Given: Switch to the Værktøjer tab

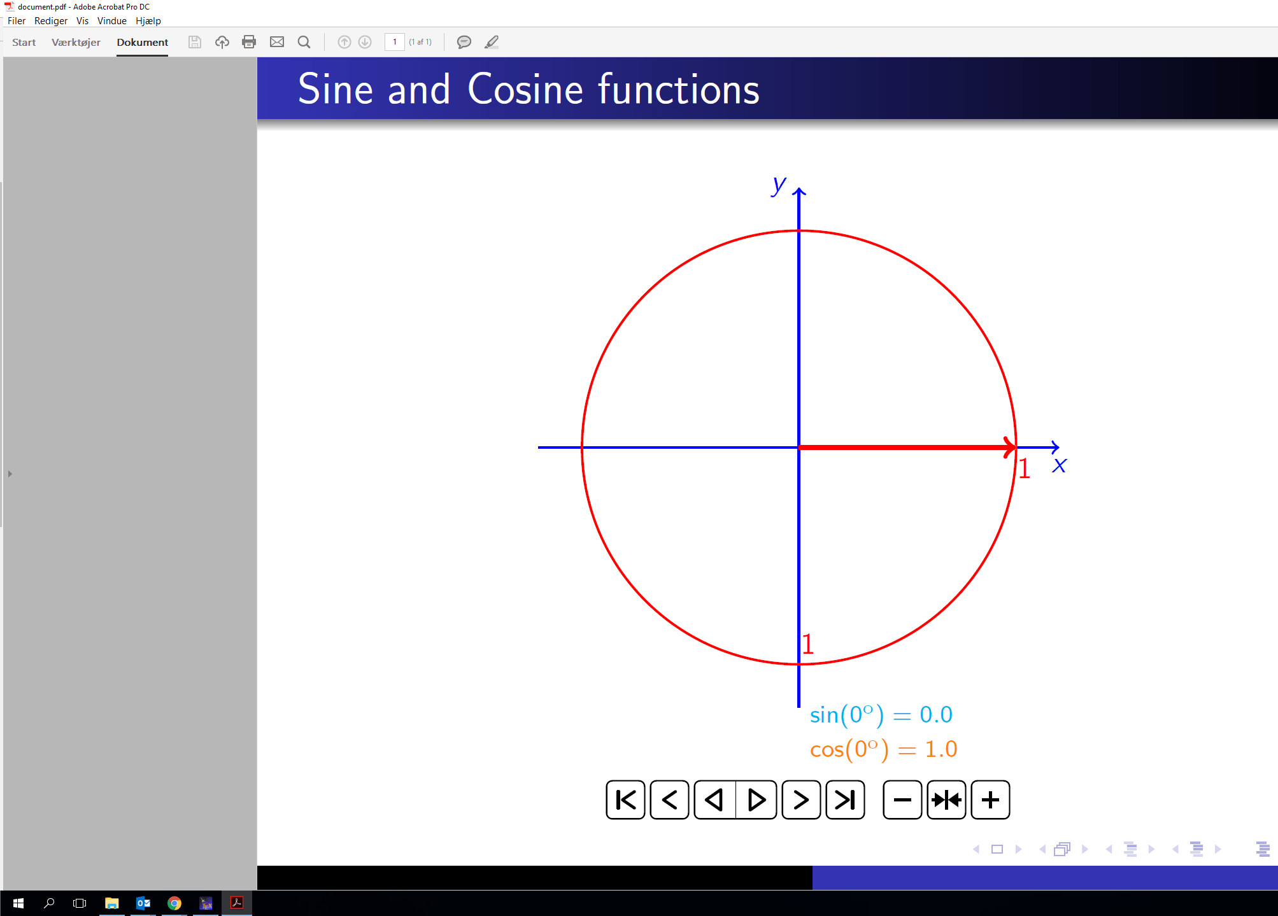Looking at the screenshot, I should pos(76,42).
